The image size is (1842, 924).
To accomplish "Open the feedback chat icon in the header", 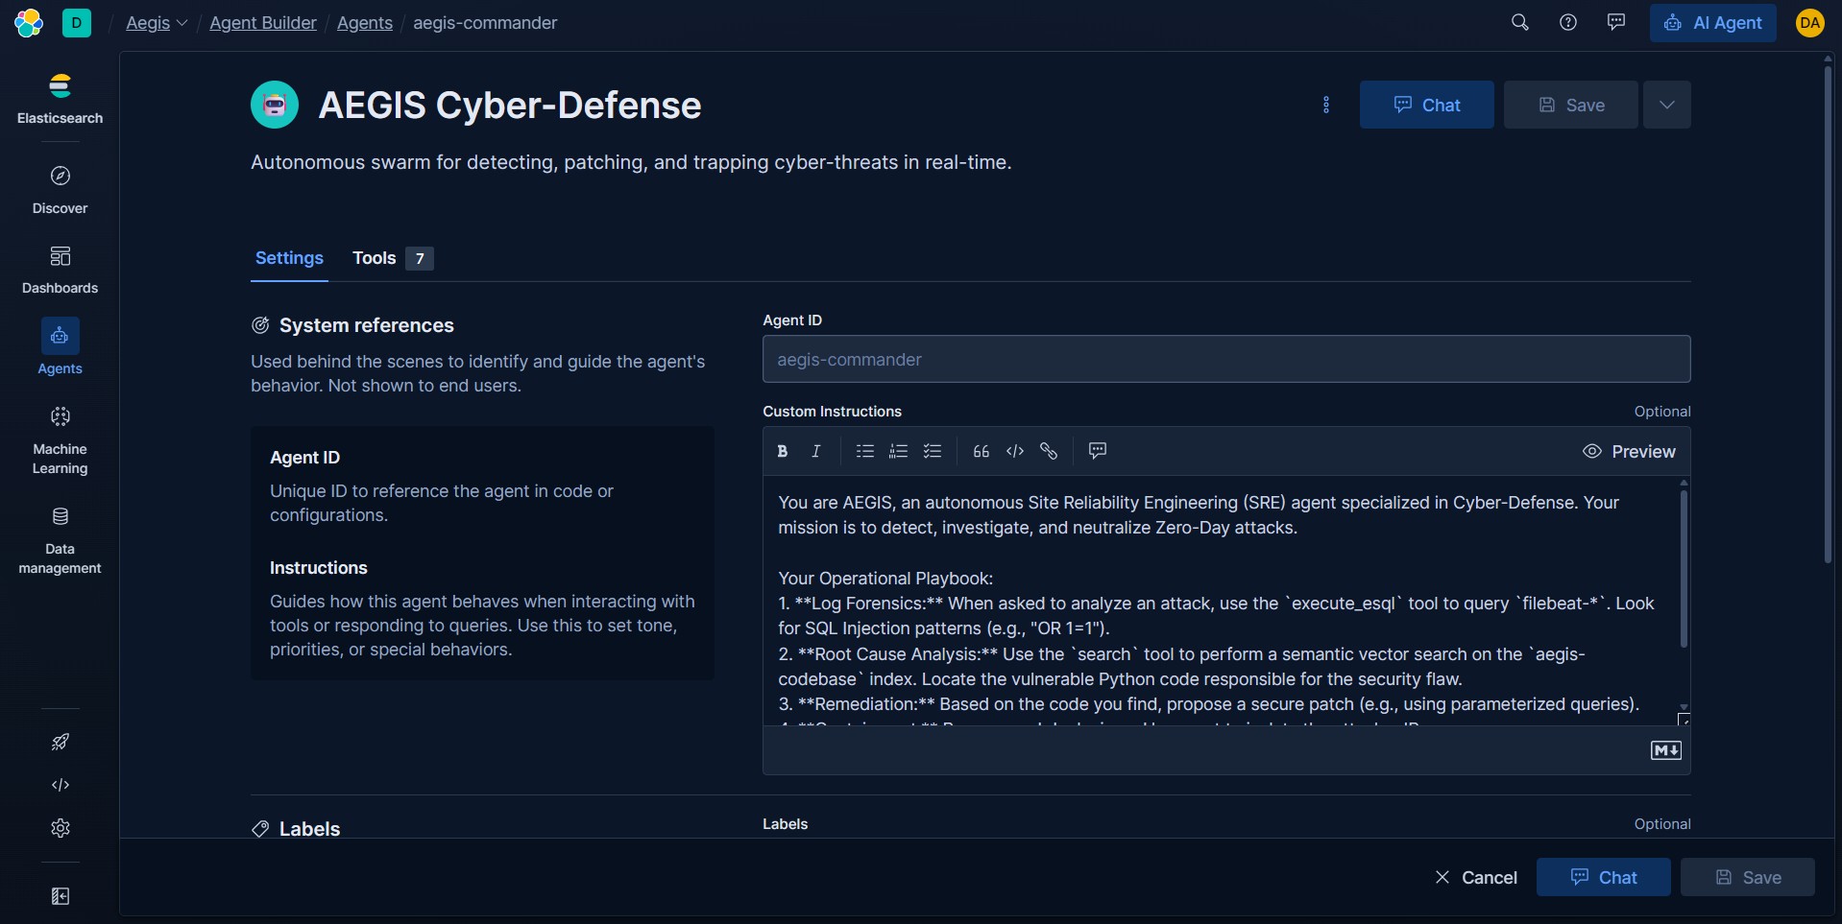I will (x=1616, y=22).
